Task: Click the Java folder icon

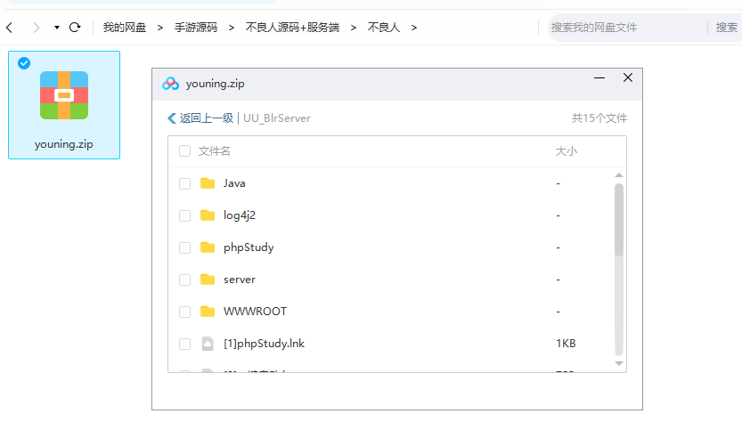Action: pos(208,183)
